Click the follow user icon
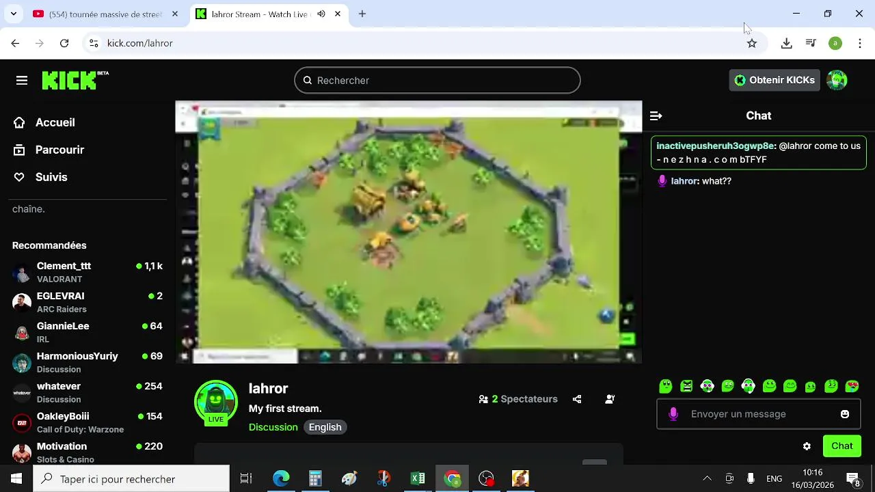 point(610,399)
